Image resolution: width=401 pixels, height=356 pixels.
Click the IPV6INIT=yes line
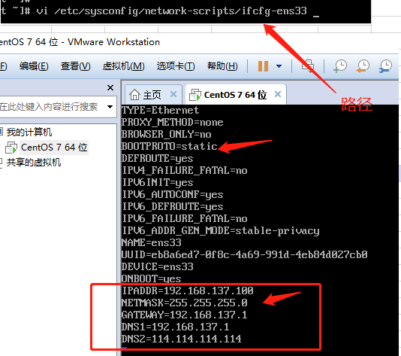point(157,182)
